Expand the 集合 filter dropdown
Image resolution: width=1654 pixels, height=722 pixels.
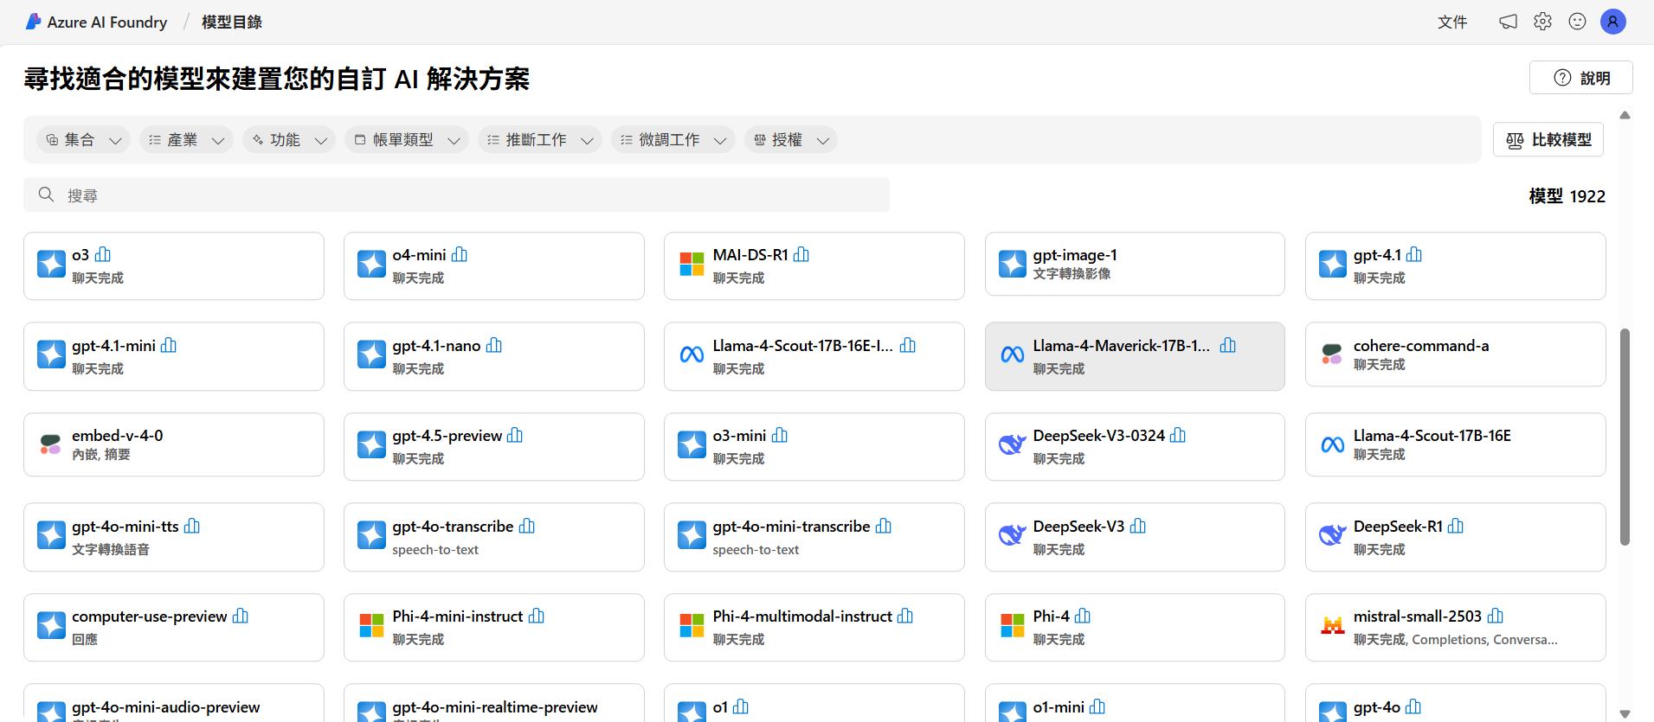pyautogui.click(x=83, y=140)
